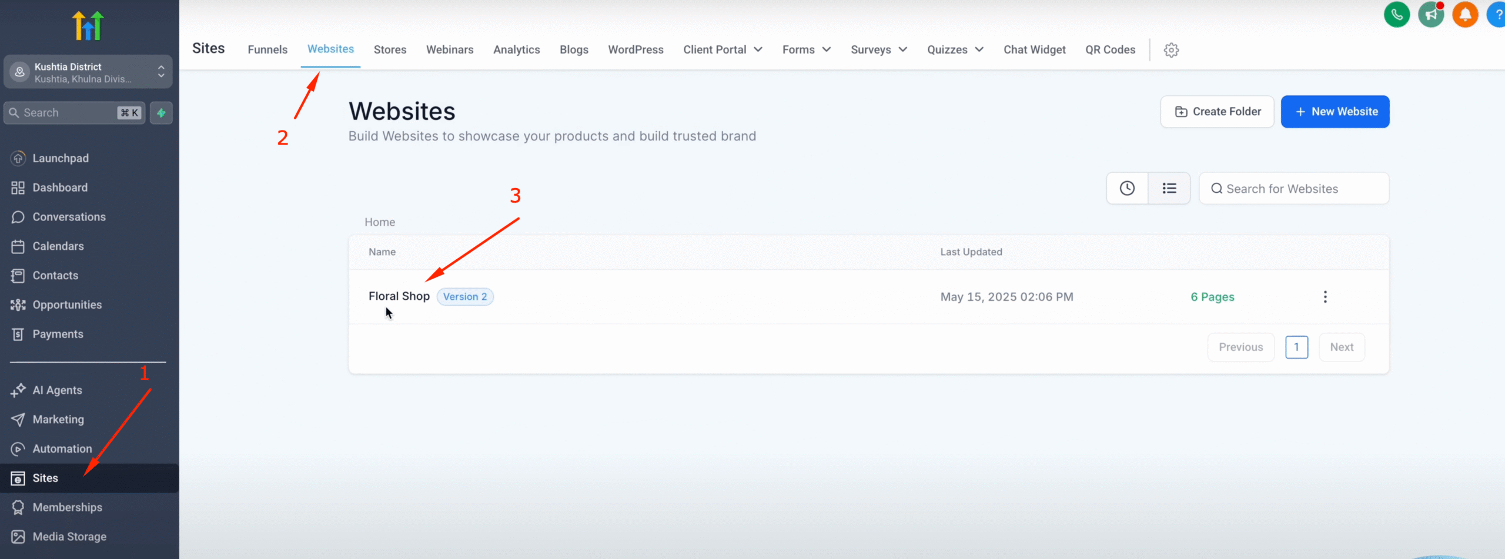Switch to the Funnels tab
1505x559 pixels.
tap(267, 50)
